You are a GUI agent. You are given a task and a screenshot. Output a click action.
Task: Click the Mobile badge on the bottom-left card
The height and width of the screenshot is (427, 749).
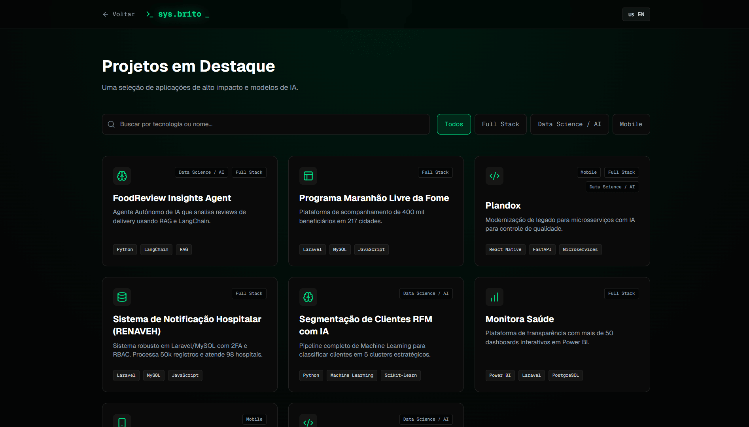point(254,419)
